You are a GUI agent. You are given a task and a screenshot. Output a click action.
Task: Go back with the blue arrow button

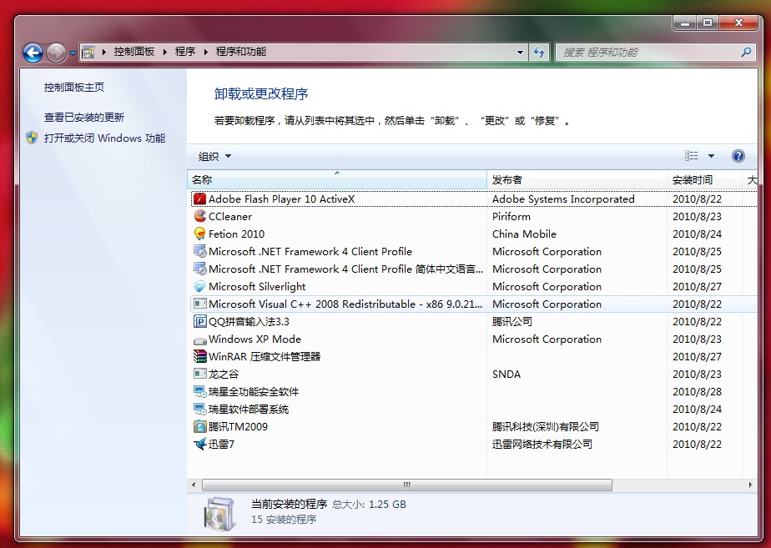tap(33, 52)
